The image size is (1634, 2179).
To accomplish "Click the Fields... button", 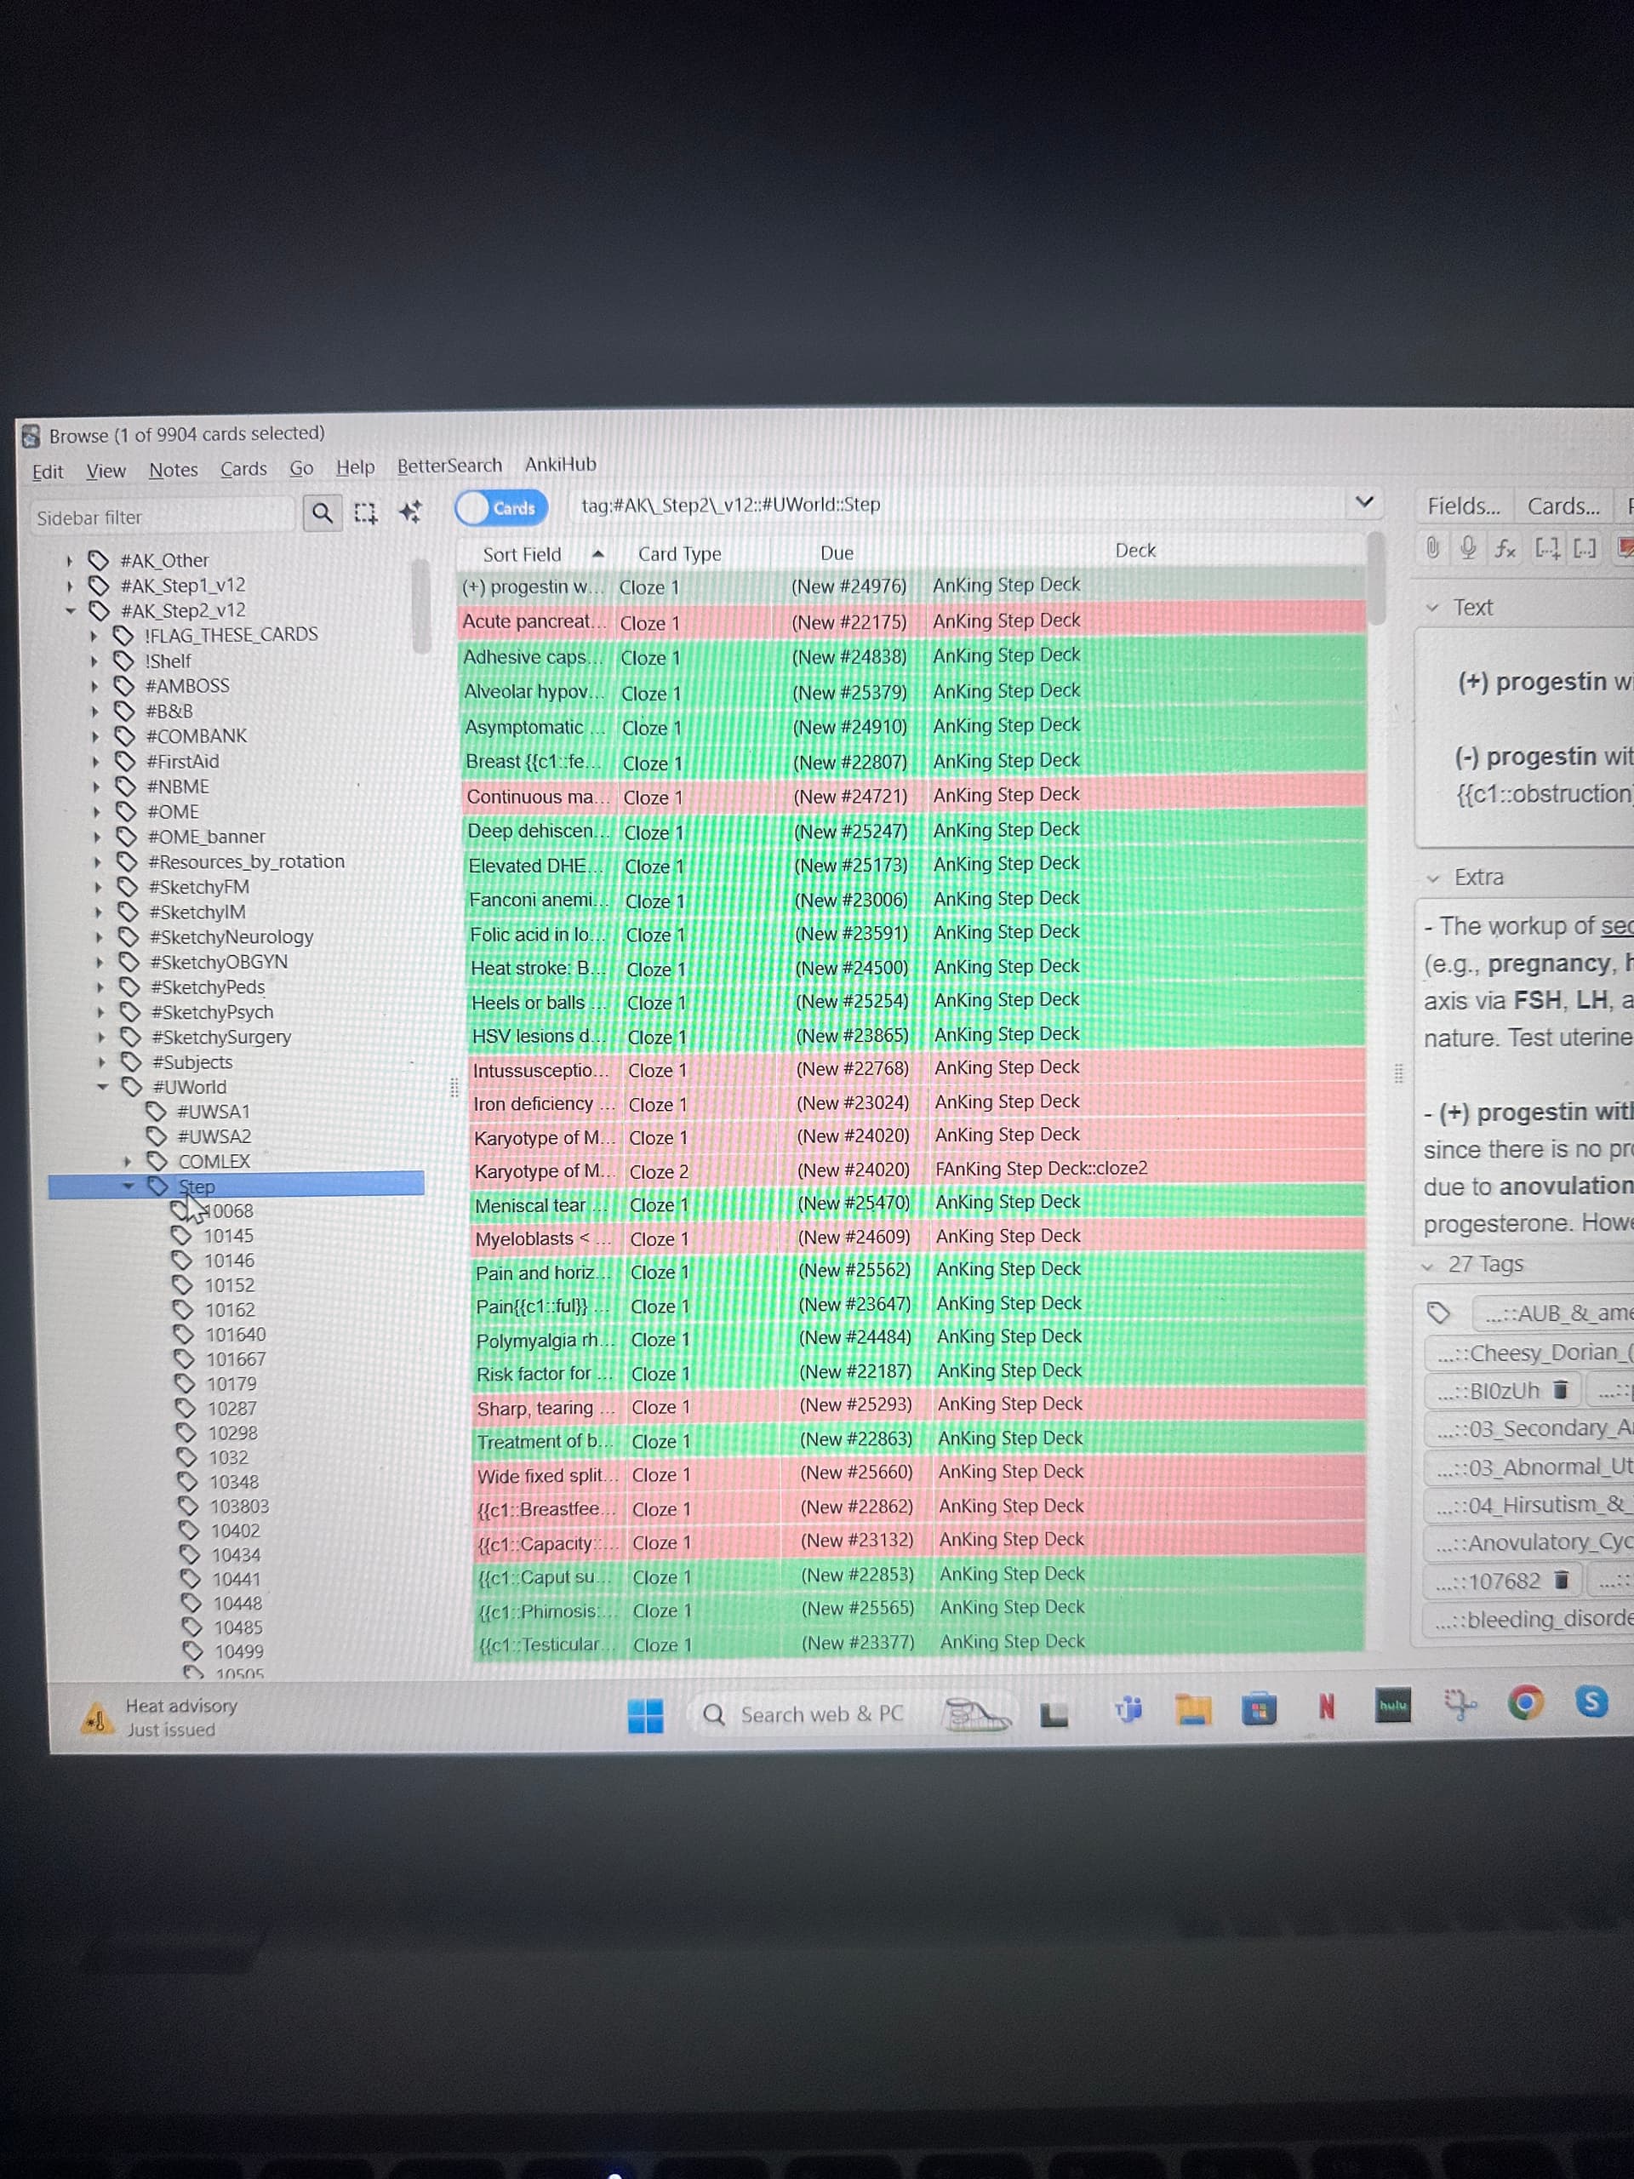I will [1464, 506].
